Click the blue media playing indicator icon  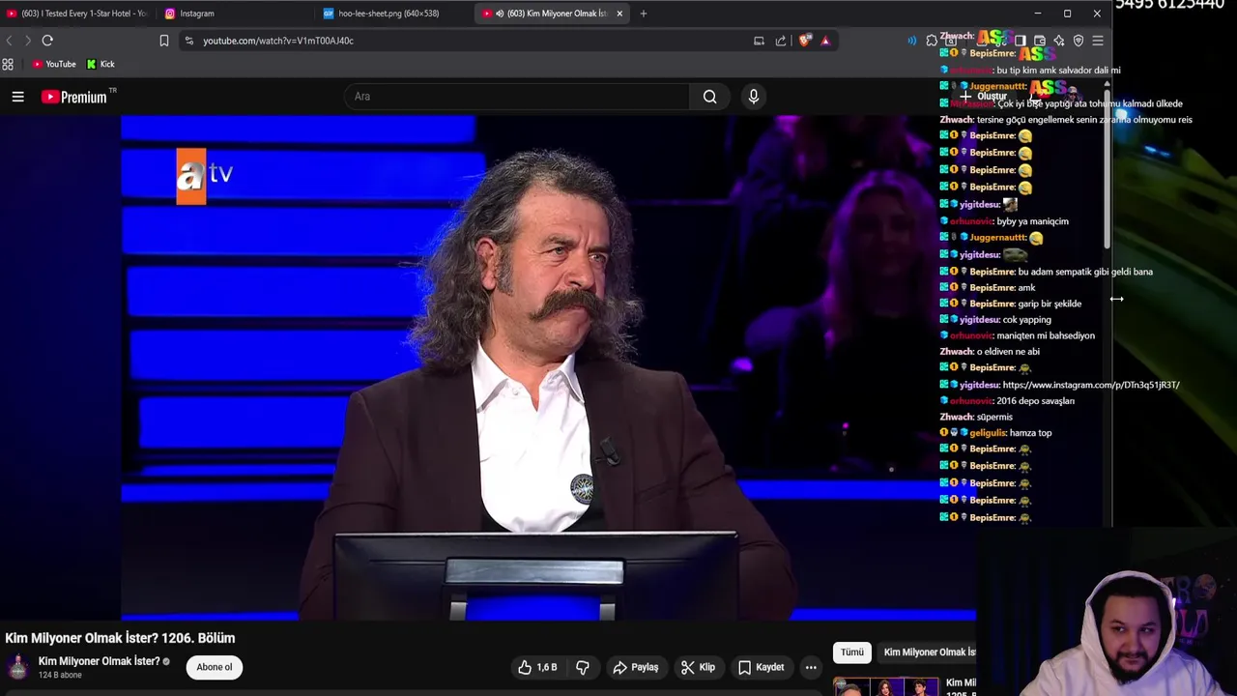(x=911, y=41)
